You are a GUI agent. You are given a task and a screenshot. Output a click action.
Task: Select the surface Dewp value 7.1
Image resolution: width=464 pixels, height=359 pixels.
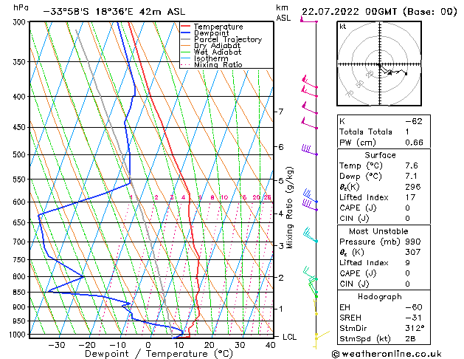pyautogui.click(x=412, y=177)
